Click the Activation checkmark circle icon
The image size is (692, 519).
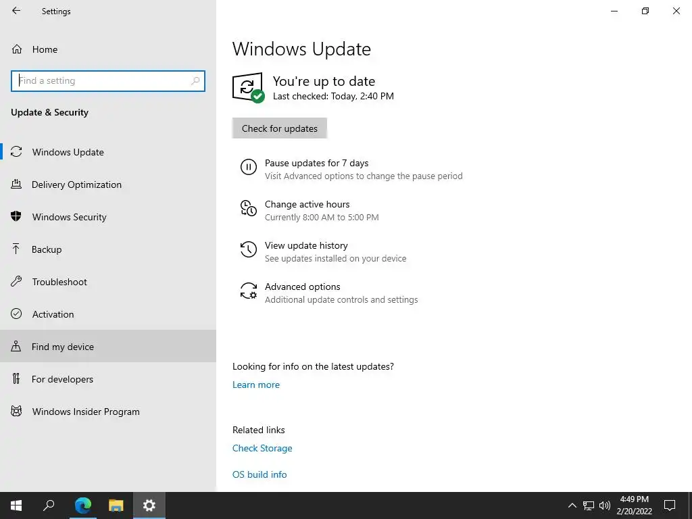[x=16, y=314]
